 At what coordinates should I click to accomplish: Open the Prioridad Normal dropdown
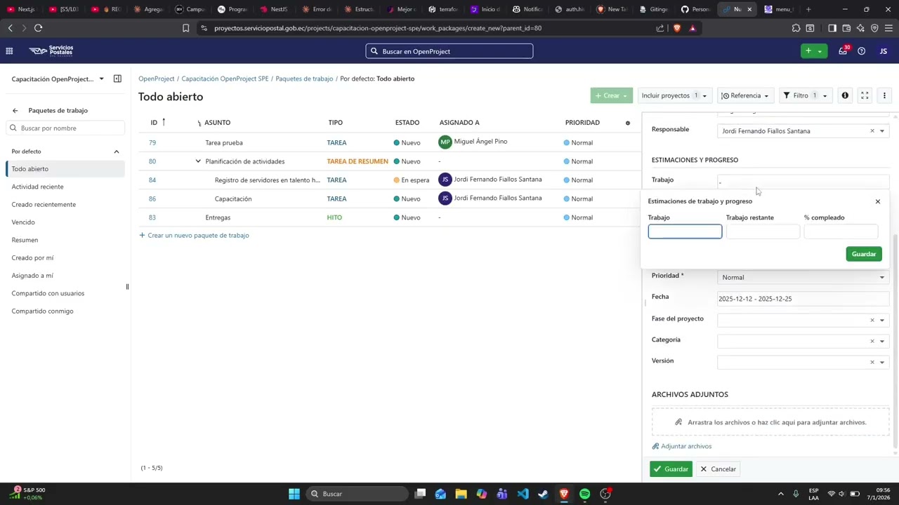(803, 278)
